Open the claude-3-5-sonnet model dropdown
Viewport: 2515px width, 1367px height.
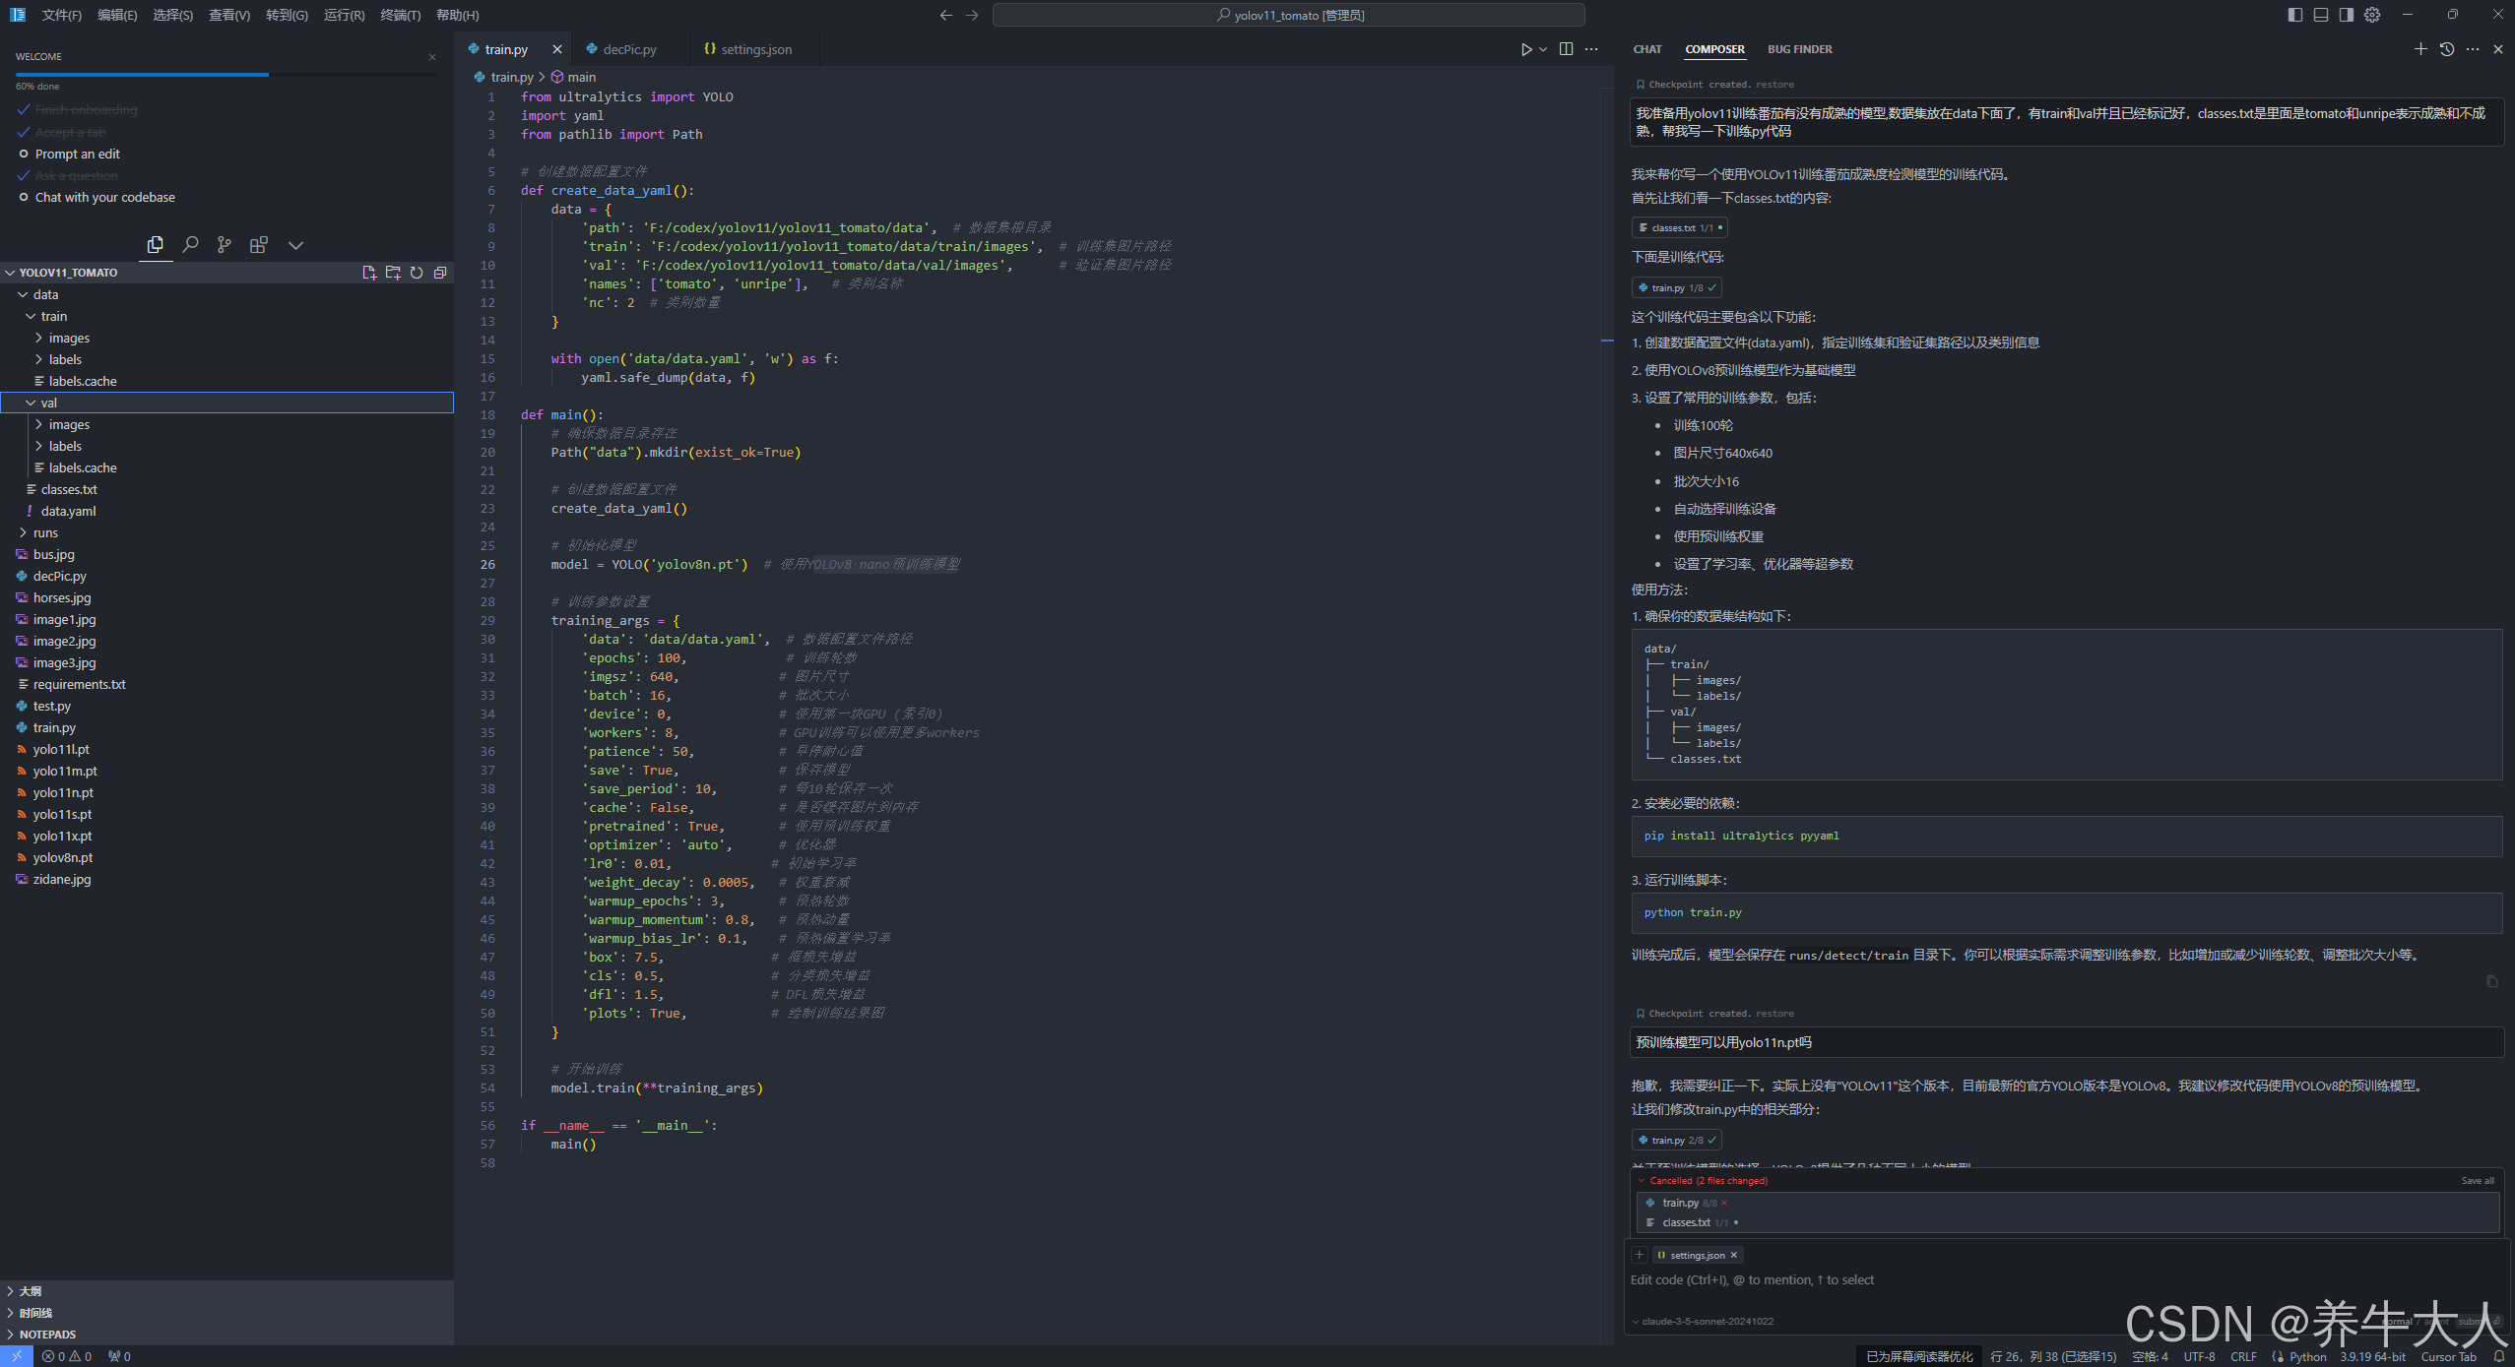point(1705,1321)
